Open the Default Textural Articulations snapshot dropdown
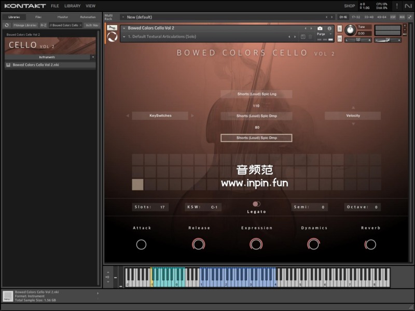Viewport: 415px width, 311px height. pos(124,37)
